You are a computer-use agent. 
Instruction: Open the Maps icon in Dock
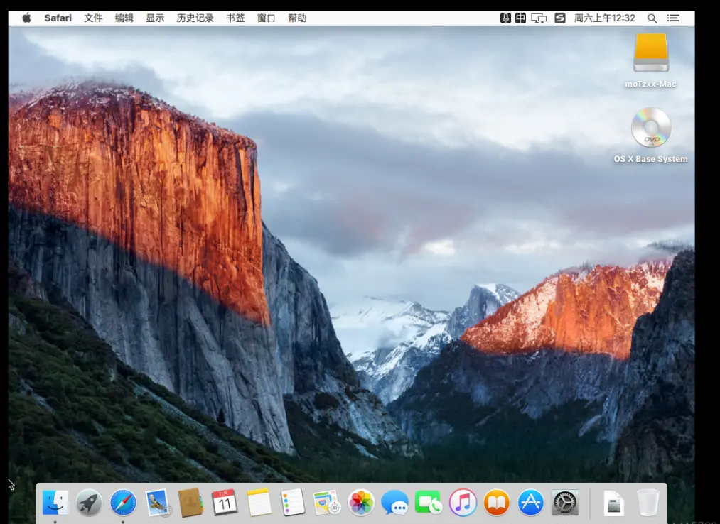click(x=326, y=503)
